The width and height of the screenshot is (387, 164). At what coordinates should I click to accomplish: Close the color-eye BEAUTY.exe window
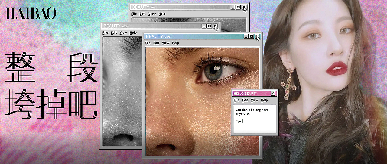tap(257, 36)
